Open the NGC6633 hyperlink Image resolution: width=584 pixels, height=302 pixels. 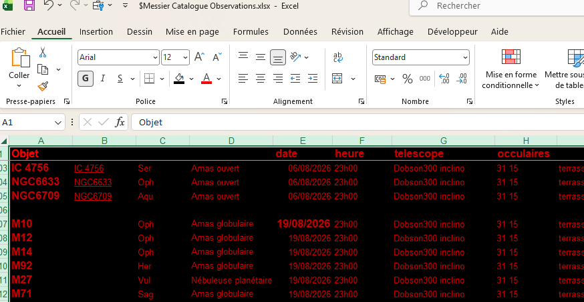[93, 183]
